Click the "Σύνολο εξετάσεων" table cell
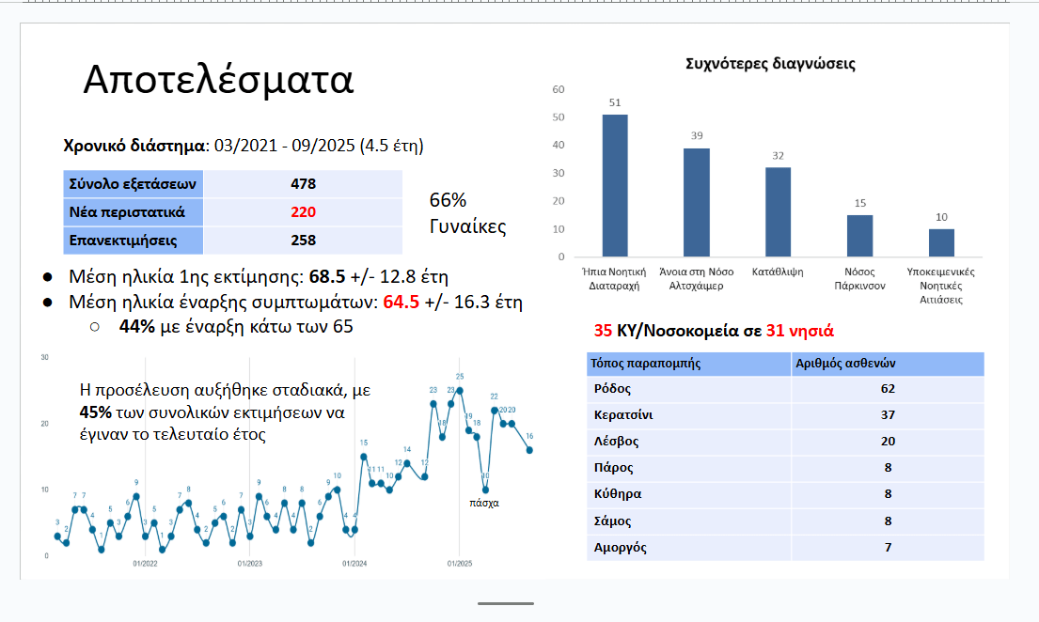The image size is (1039, 622). [x=134, y=184]
